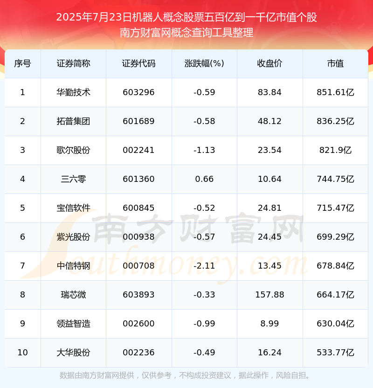Click closing price 23.54

point(269,150)
